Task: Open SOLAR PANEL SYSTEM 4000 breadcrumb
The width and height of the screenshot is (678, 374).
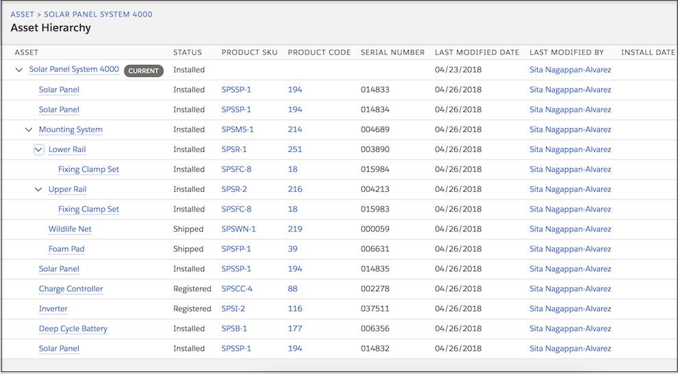Action: (98, 14)
